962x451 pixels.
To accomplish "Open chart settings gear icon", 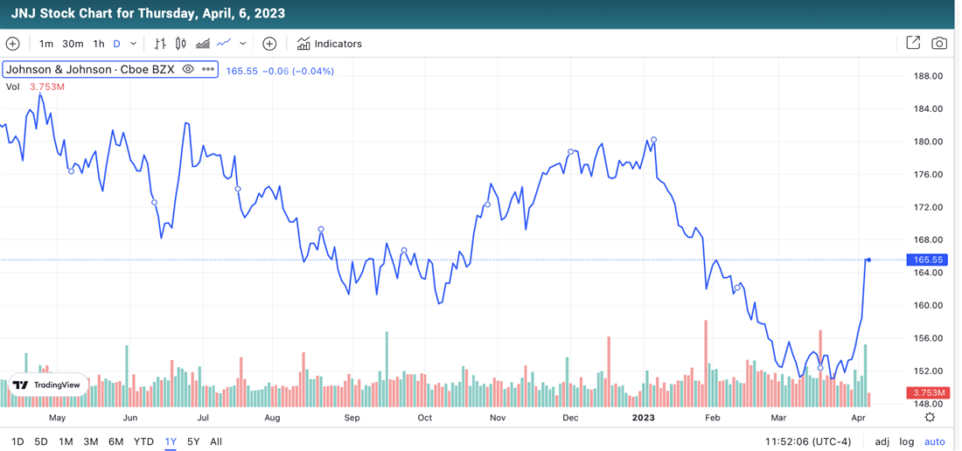I will point(930,418).
